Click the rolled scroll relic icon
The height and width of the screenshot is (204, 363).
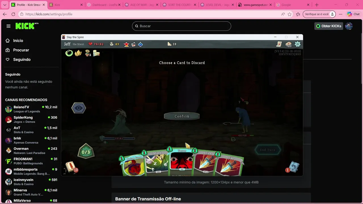pos(96,53)
